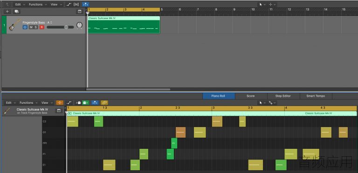Screen dimensions: 358x173
Task: Toggle the Catch playhead button in tracks area
Action: 86,4
